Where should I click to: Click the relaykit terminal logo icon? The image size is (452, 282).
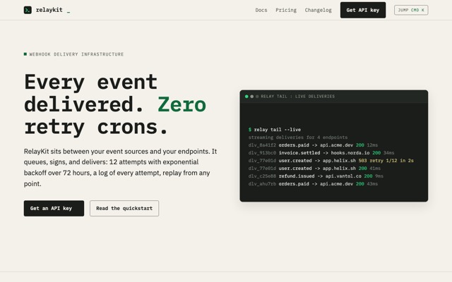pos(28,10)
